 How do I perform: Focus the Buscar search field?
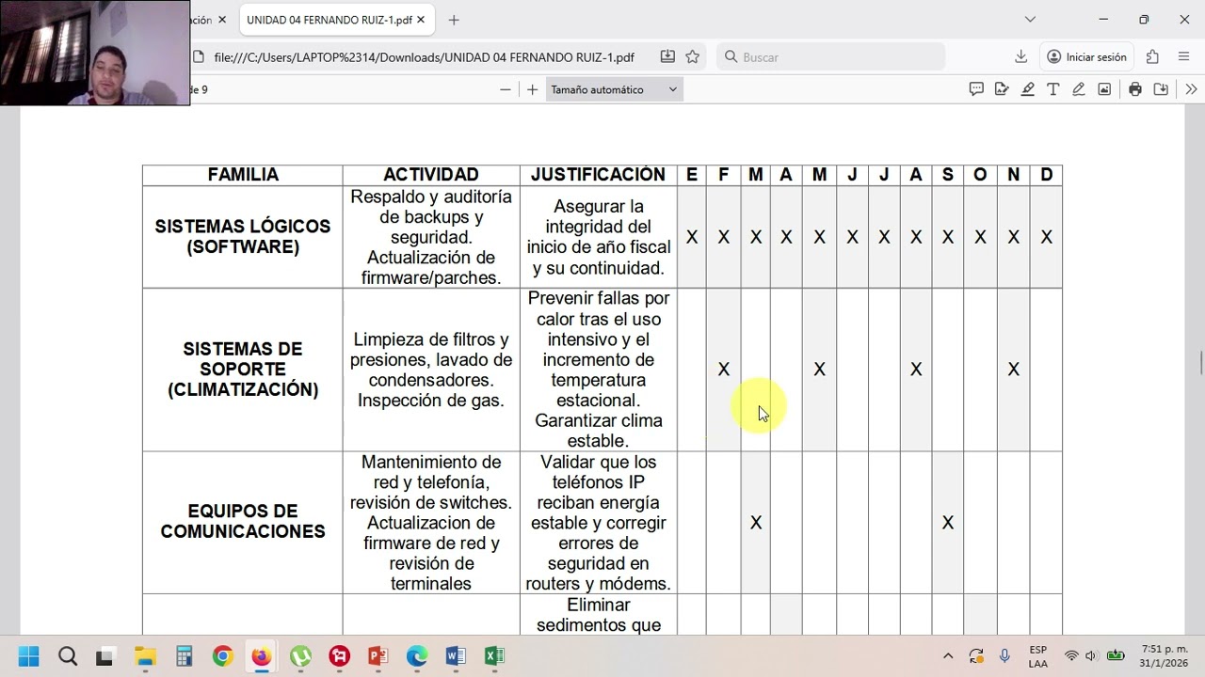[830, 56]
